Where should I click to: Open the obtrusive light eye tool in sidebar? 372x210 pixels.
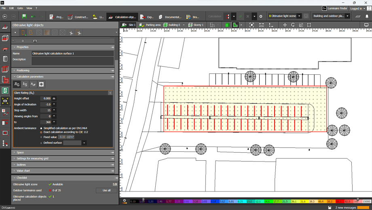point(5,101)
